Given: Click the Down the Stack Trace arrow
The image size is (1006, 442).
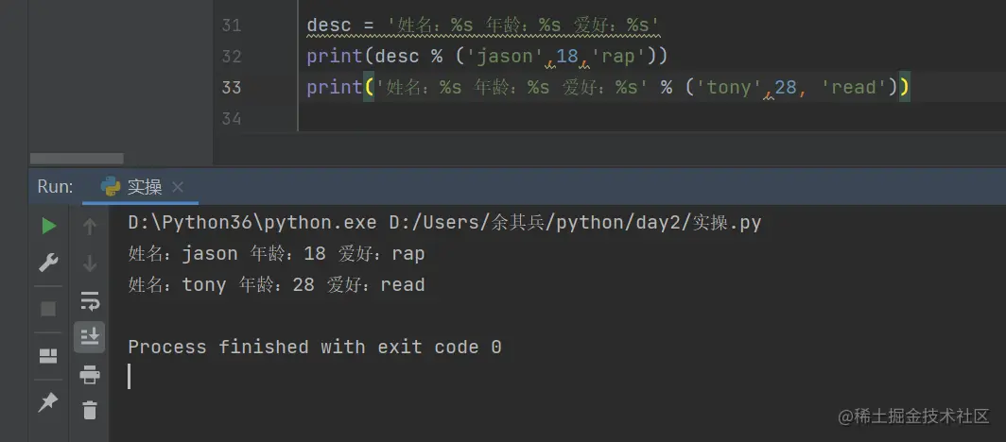Looking at the screenshot, I should [90, 263].
